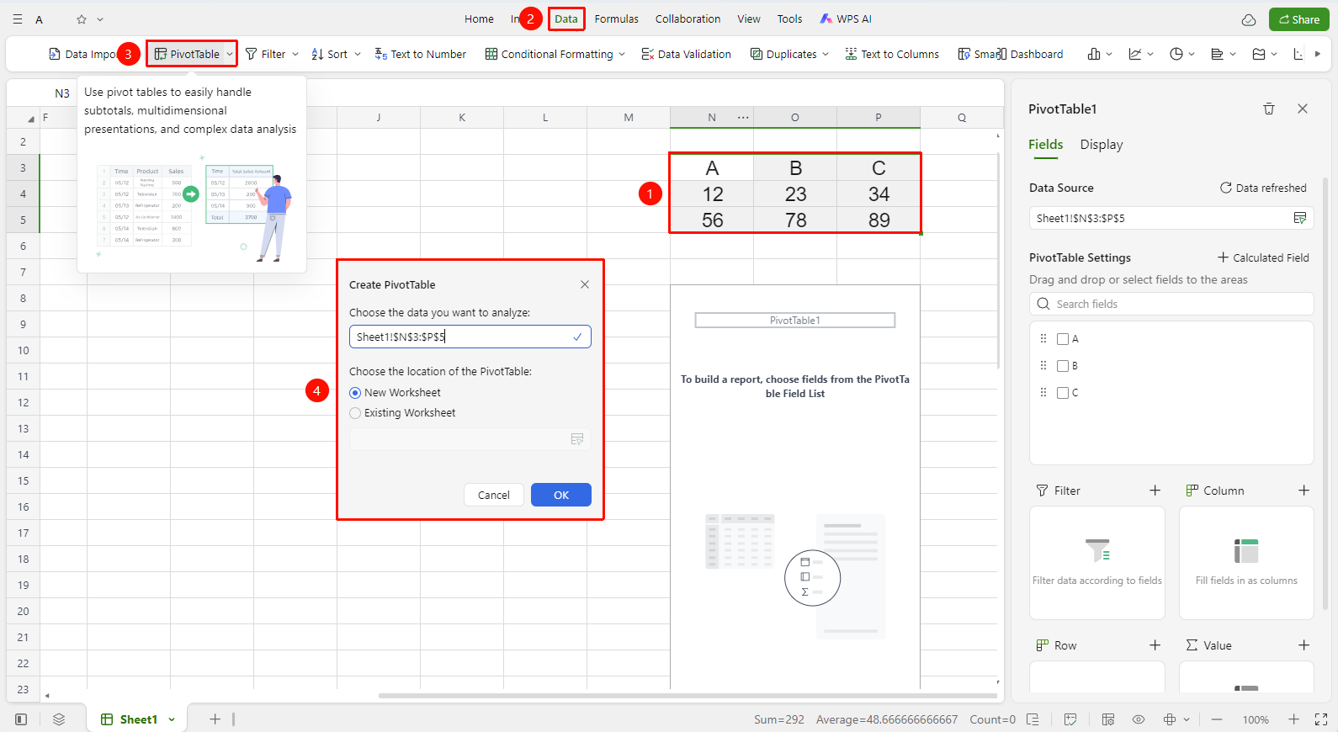
Task: Insert a column chart from the toolbar
Action: 1093,54
